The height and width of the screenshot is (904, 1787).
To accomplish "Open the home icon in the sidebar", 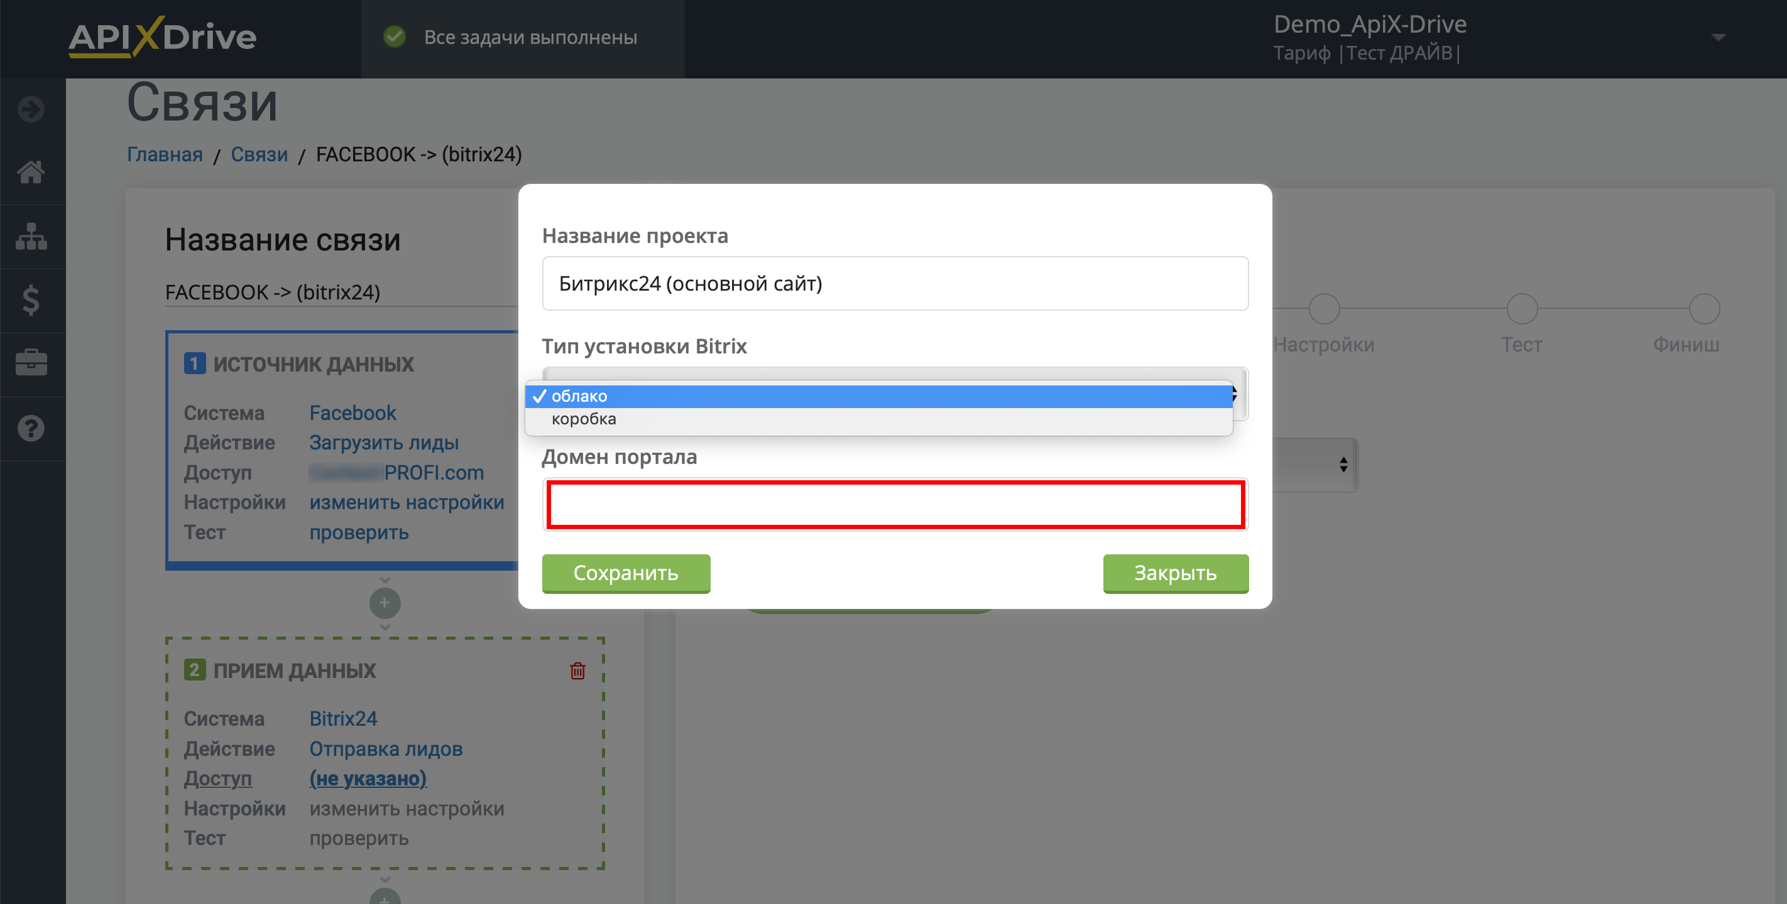I will coord(31,172).
